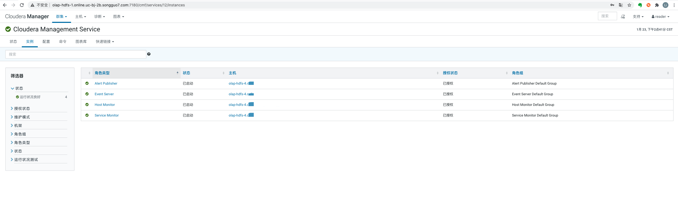
Task: Click the insecure site warning icon
Action: (x=32, y=5)
